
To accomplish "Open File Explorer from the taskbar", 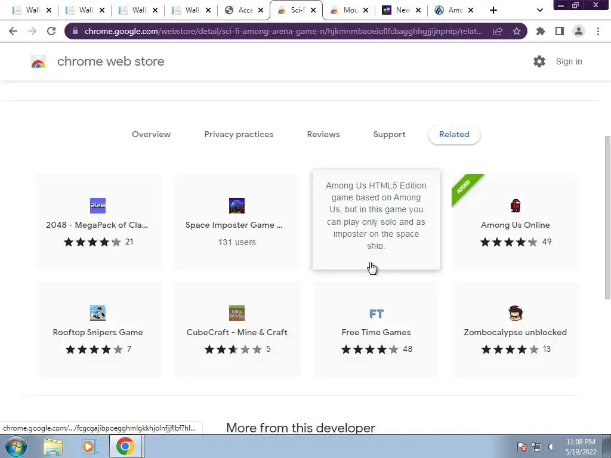I will pos(53,447).
